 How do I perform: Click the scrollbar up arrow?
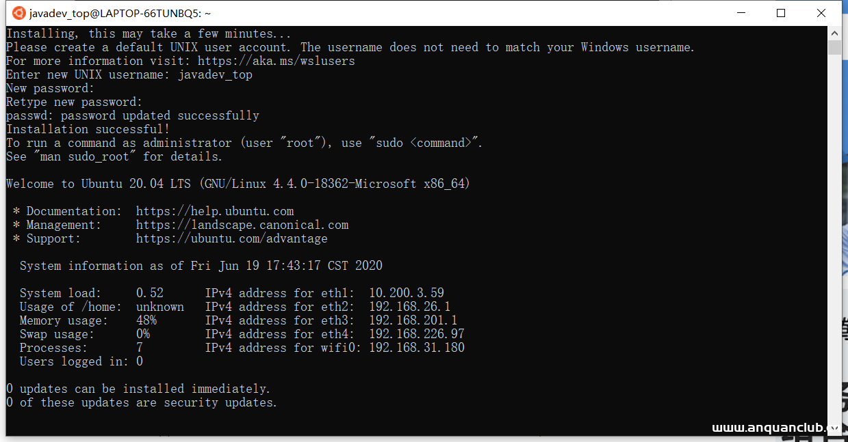click(x=834, y=33)
